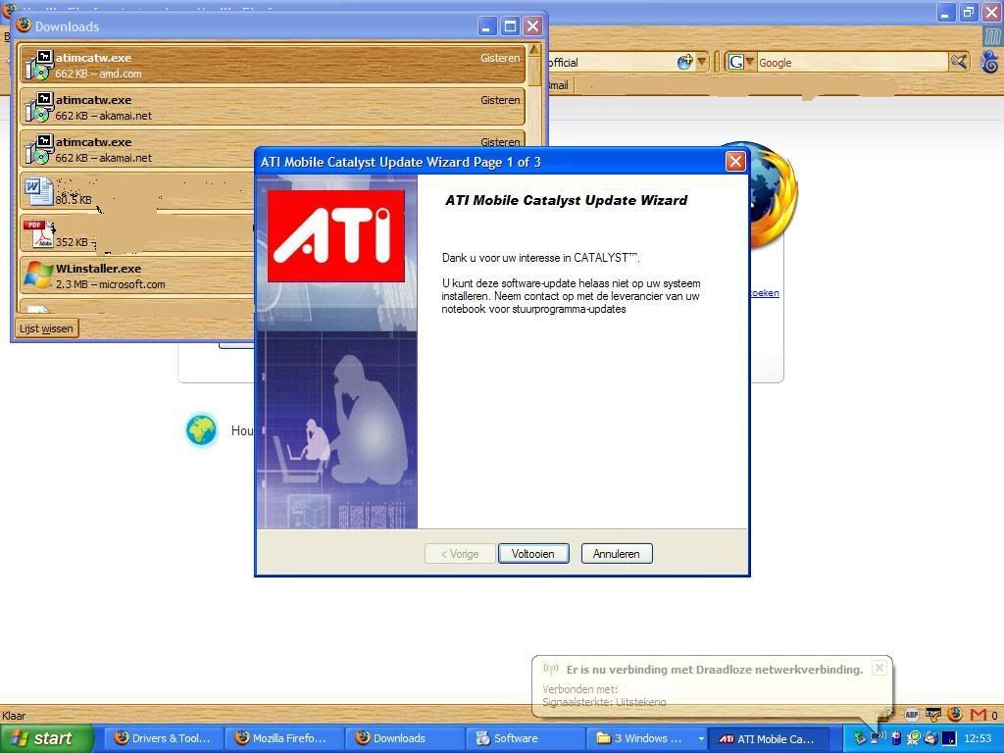Click the Firefox globe icon in the status bar
The width and height of the screenshot is (1004, 753).
click(955, 714)
